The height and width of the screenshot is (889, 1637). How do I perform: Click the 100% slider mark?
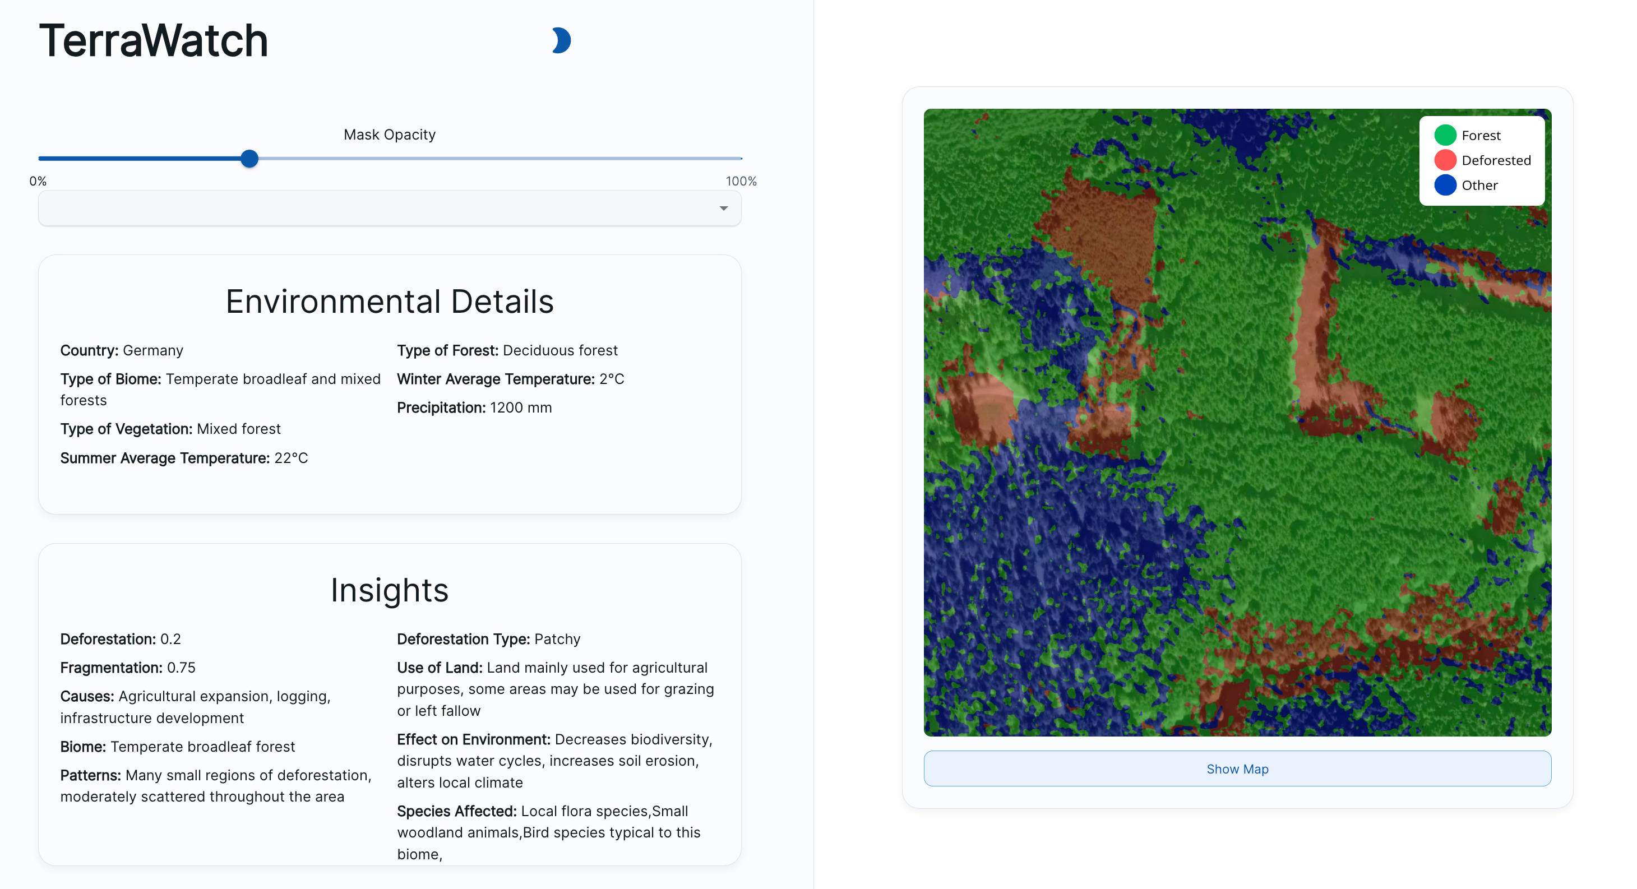741,181
